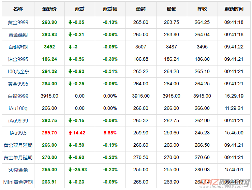Click the down arrow in 50克金条 row
Viewport: 252px width, 190px height.
click(x=70, y=170)
